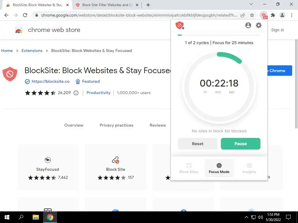298x223 pixels.
Task: Open volume control in system tray
Action: tap(260, 217)
